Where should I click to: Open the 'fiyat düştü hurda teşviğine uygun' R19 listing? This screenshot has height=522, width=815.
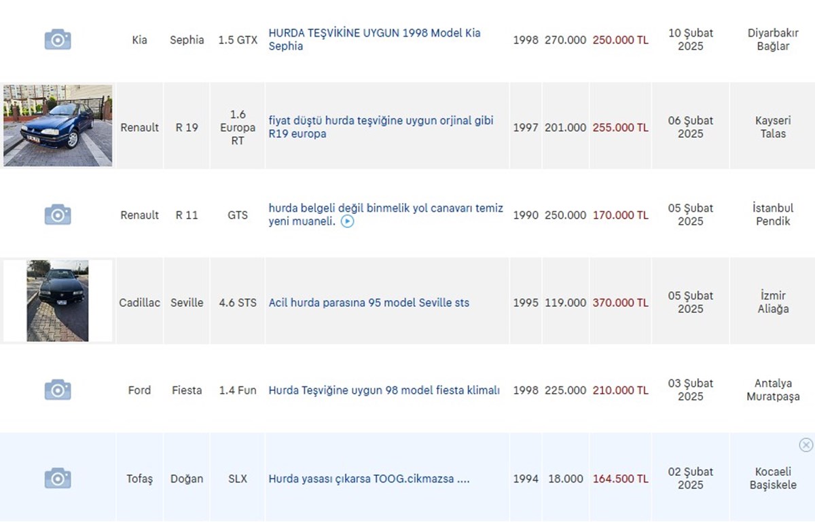380,127
